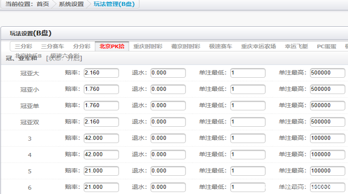Click the 赔率 field in row 3
348x194 pixels.
101,138
